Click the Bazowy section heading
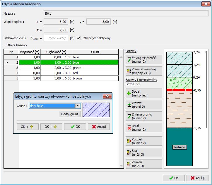Image resolution: width=212 pixels, height=185 pixels. click(x=131, y=51)
